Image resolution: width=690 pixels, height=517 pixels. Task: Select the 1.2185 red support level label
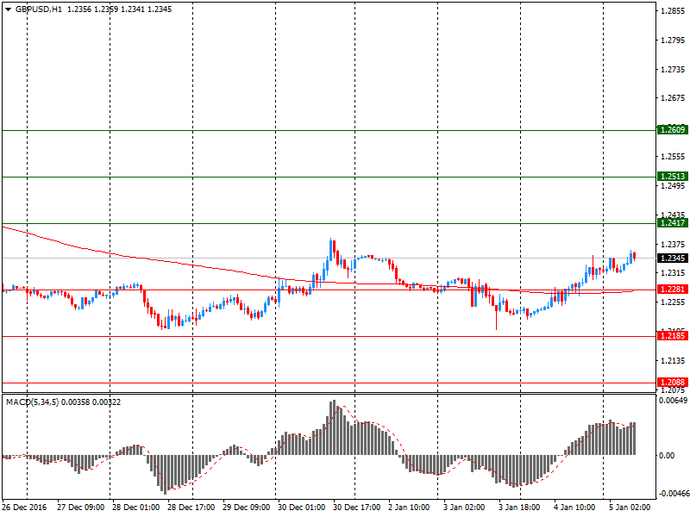click(673, 336)
